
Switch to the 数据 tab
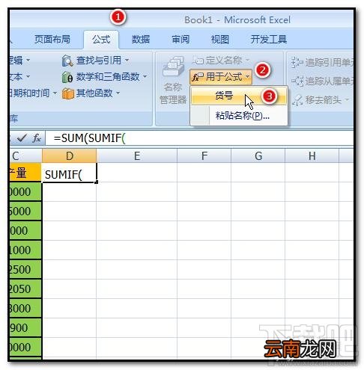point(141,40)
